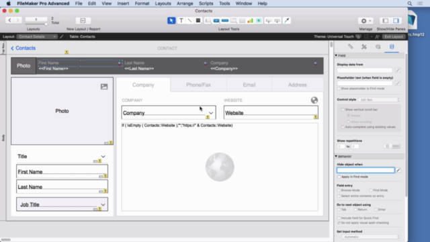Screen dimensions: 430x242
Task: Edit Display data from pencil button
Action: click(x=398, y=70)
